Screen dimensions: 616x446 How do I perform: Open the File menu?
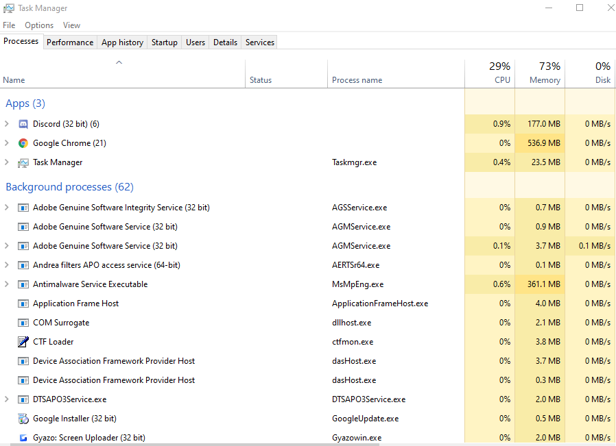point(9,25)
